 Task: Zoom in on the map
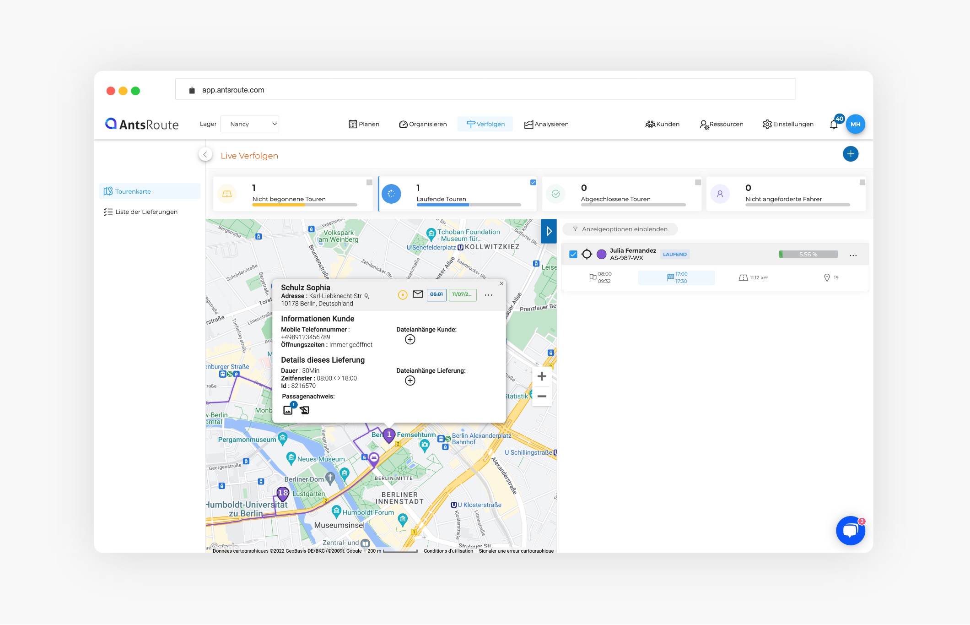542,376
